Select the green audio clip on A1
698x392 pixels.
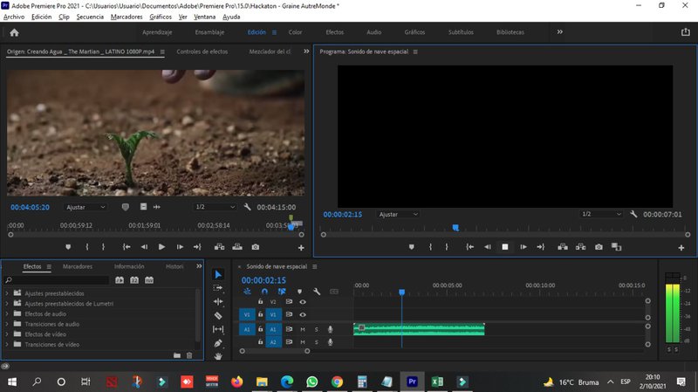[419, 329]
